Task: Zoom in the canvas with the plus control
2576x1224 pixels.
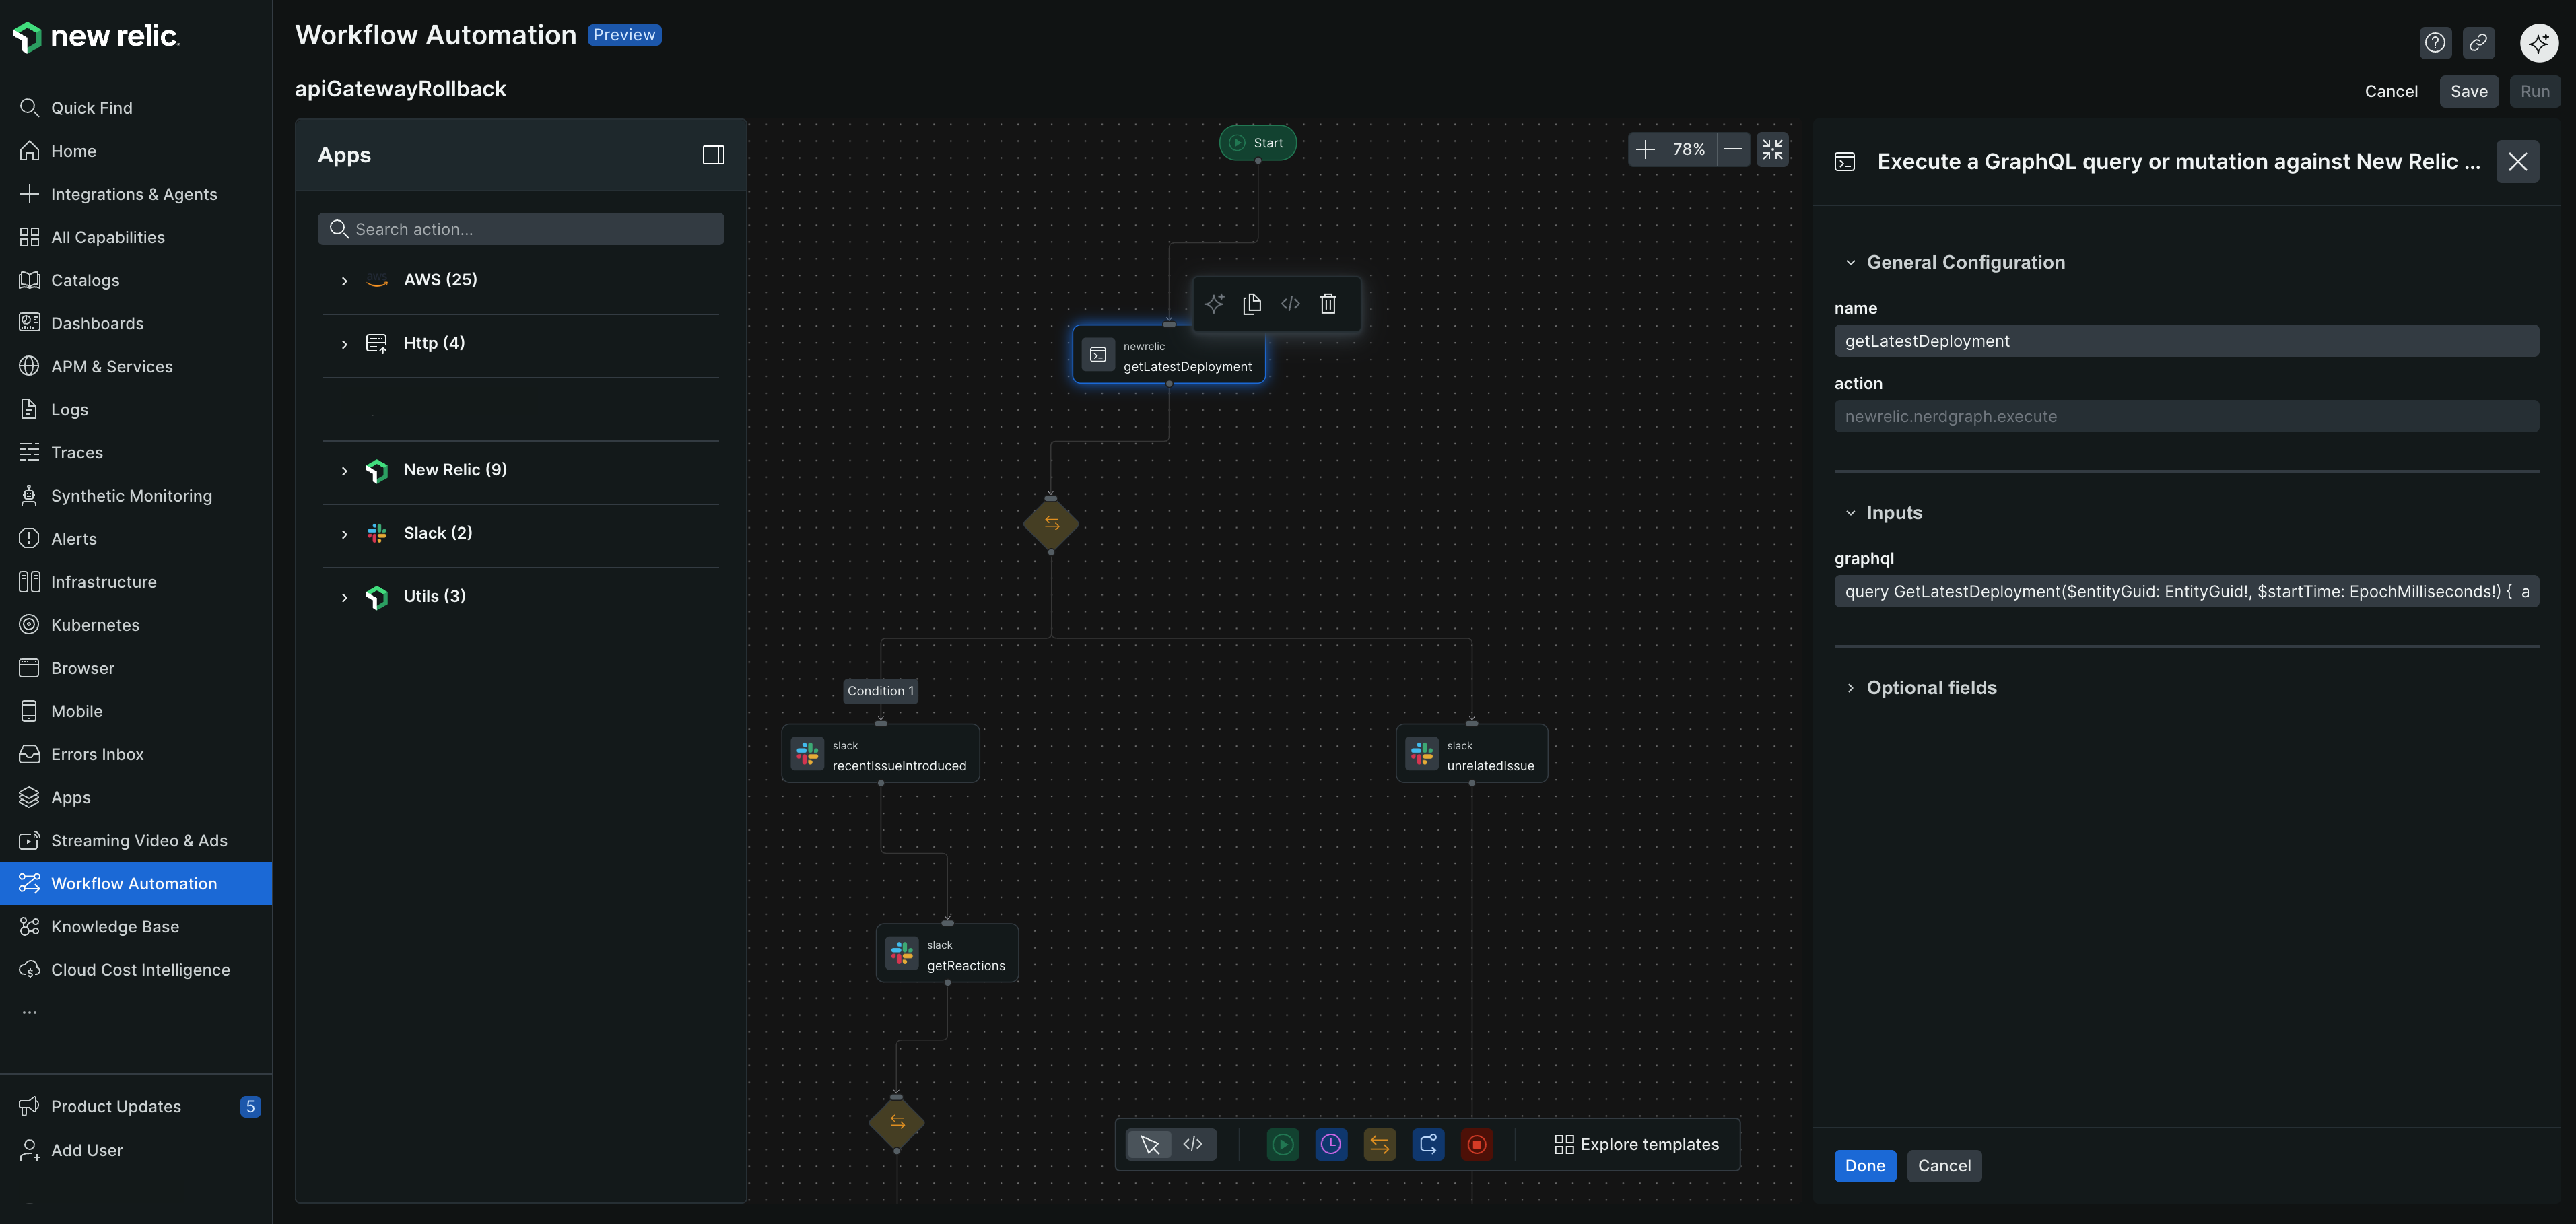Action: 1646,149
